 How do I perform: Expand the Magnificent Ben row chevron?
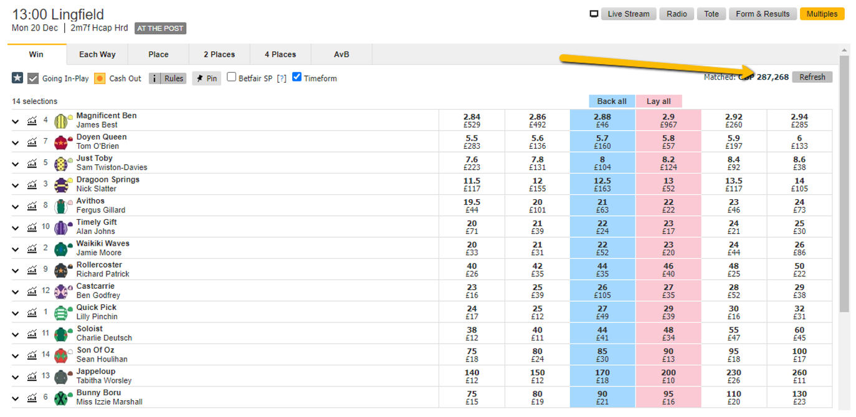[x=16, y=121]
